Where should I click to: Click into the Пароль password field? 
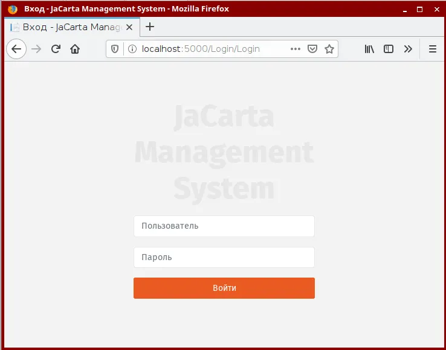pyautogui.click(x=224, y=258)
